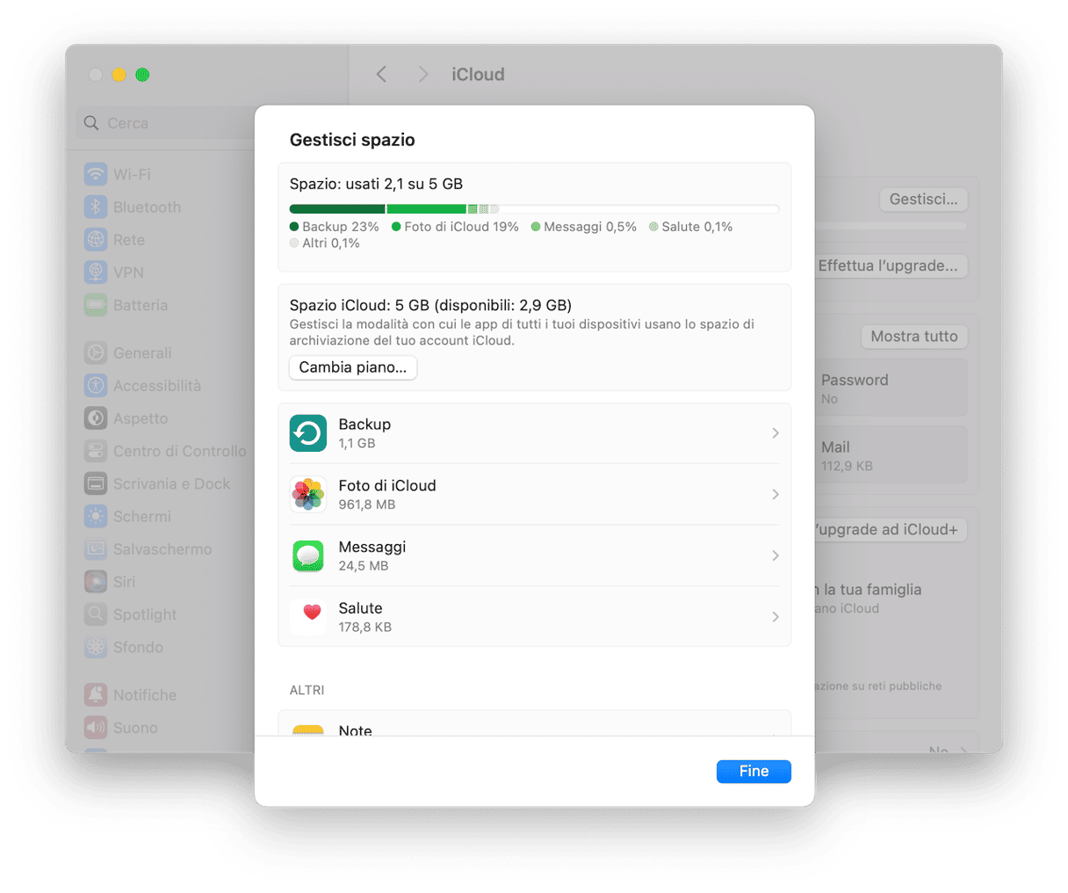Click the Salute 0,1% legend label
1068x893 pixels.
pyautogui.click(x=697, y=227)
